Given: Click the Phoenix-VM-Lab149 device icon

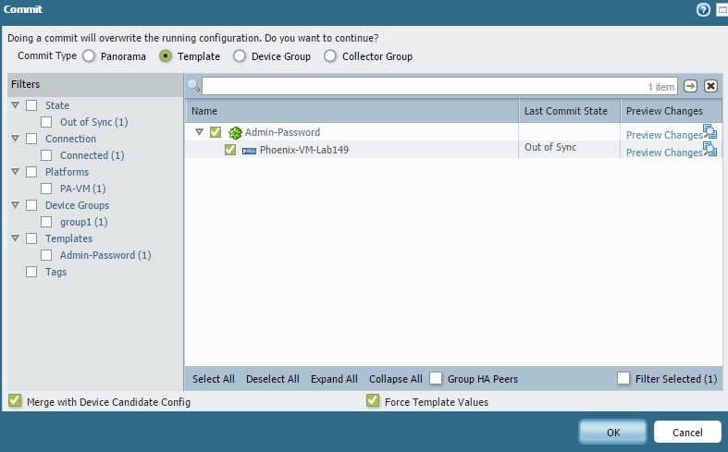Looking at the screenshot, I should (x=250, y=151).
